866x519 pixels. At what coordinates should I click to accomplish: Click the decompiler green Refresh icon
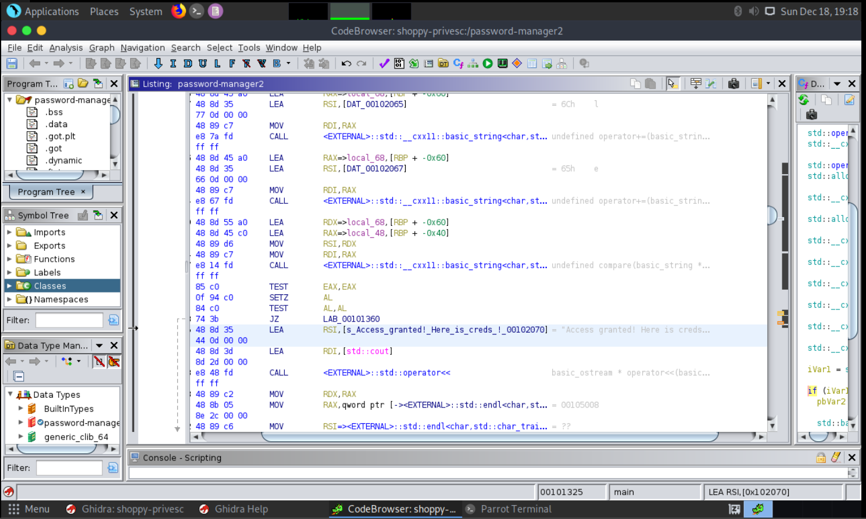[x=804, y=100]
